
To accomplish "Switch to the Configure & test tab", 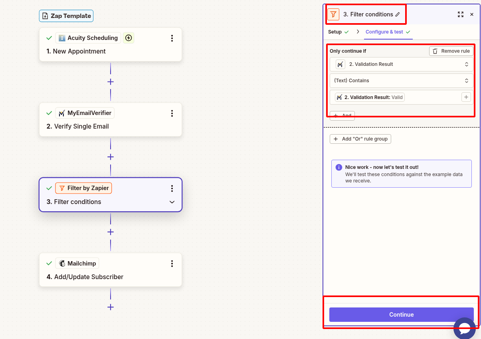I will pos(384,32).
